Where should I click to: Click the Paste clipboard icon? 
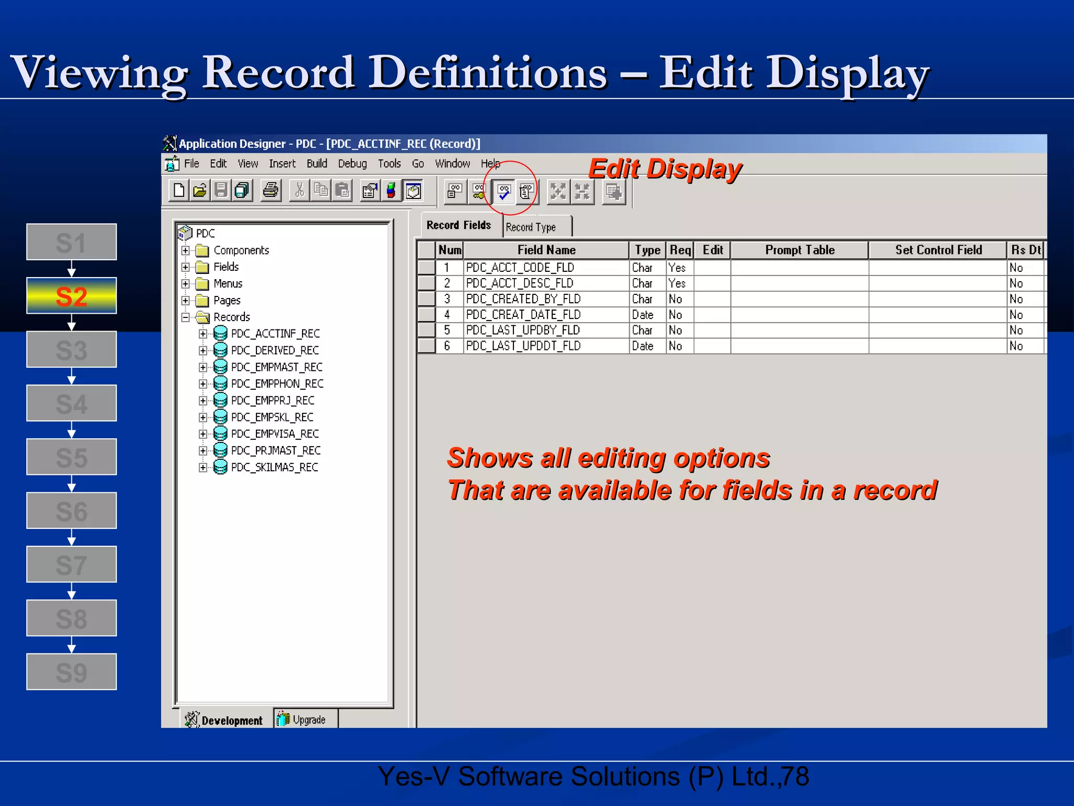(342, 190)
